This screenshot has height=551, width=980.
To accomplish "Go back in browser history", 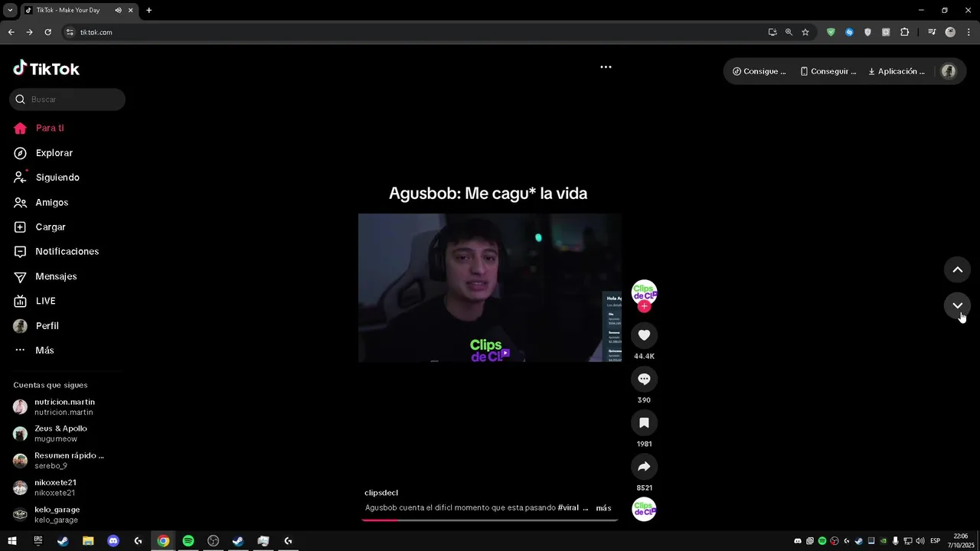I will click(11, 32).
